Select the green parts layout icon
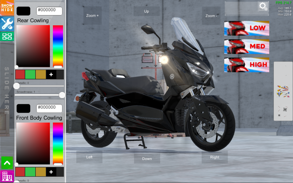293x183 pixels. (x=7, y=36)
